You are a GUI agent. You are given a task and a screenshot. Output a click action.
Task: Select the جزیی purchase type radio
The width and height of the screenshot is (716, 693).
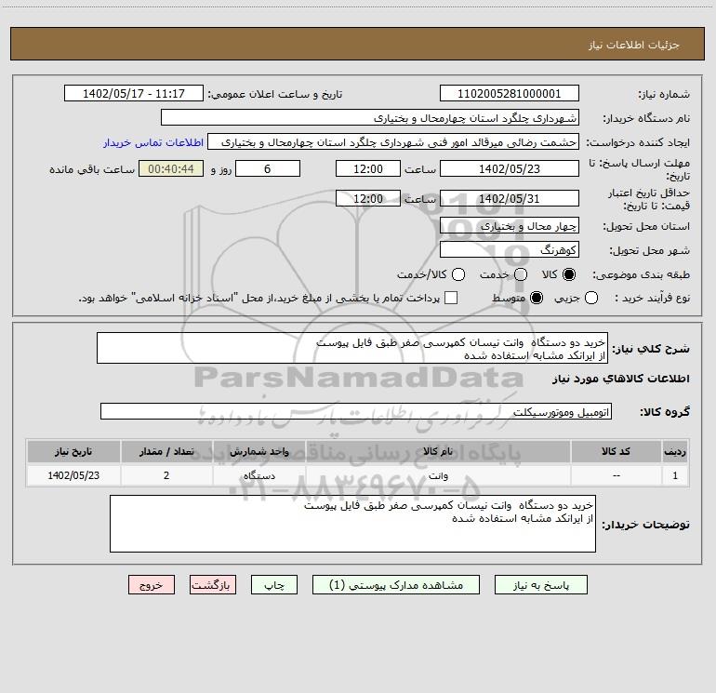(590, 298)
